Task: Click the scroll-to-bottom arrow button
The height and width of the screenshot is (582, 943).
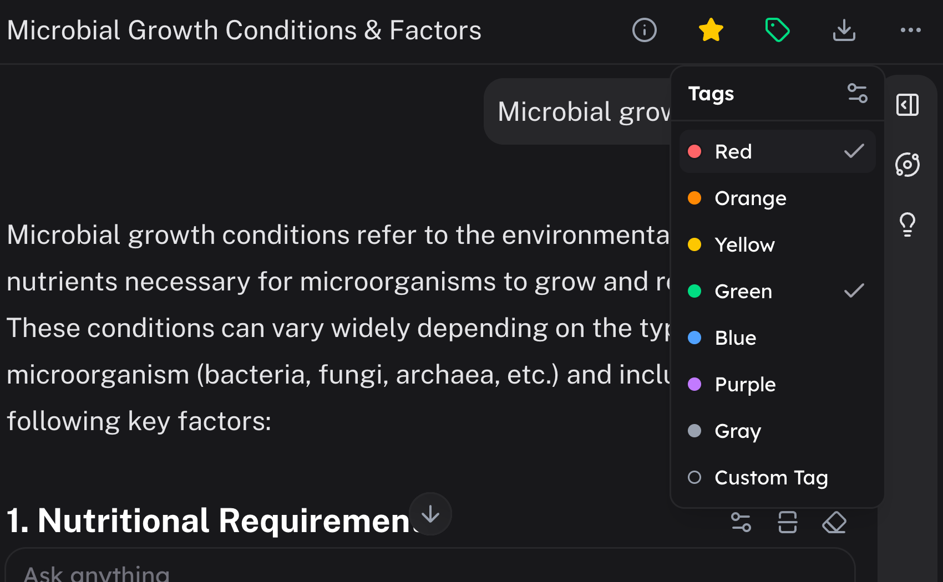Action: click(x=430, y=514)
